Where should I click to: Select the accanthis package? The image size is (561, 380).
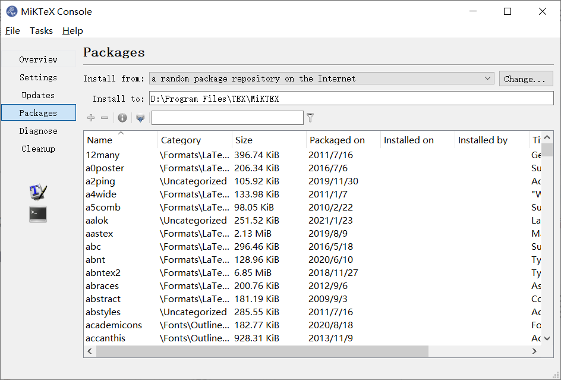click(313, 338)
